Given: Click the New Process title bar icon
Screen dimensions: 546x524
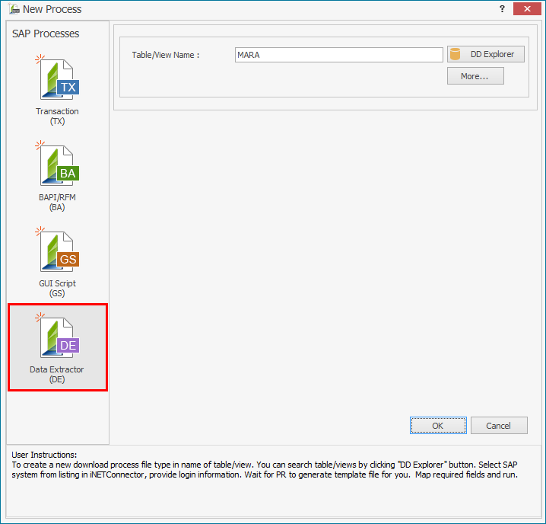Looking at the screenshot, I should click(13, 9).
